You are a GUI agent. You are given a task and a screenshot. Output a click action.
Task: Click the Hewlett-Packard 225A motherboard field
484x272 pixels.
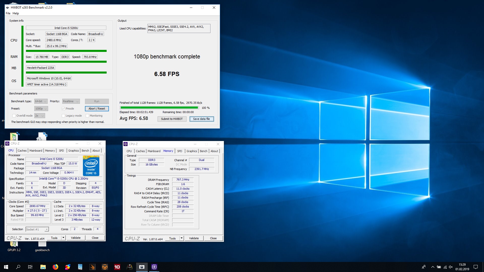point(40,68)
